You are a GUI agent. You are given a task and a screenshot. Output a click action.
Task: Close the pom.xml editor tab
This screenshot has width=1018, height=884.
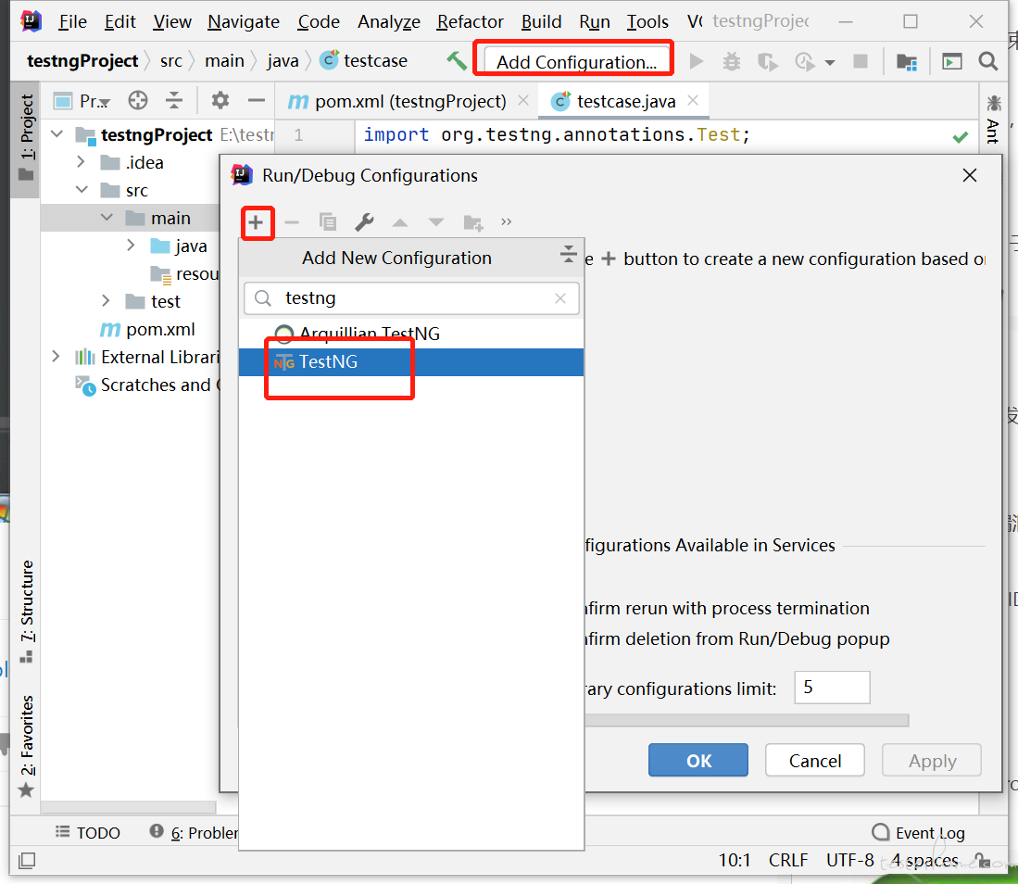coord(523,101)
